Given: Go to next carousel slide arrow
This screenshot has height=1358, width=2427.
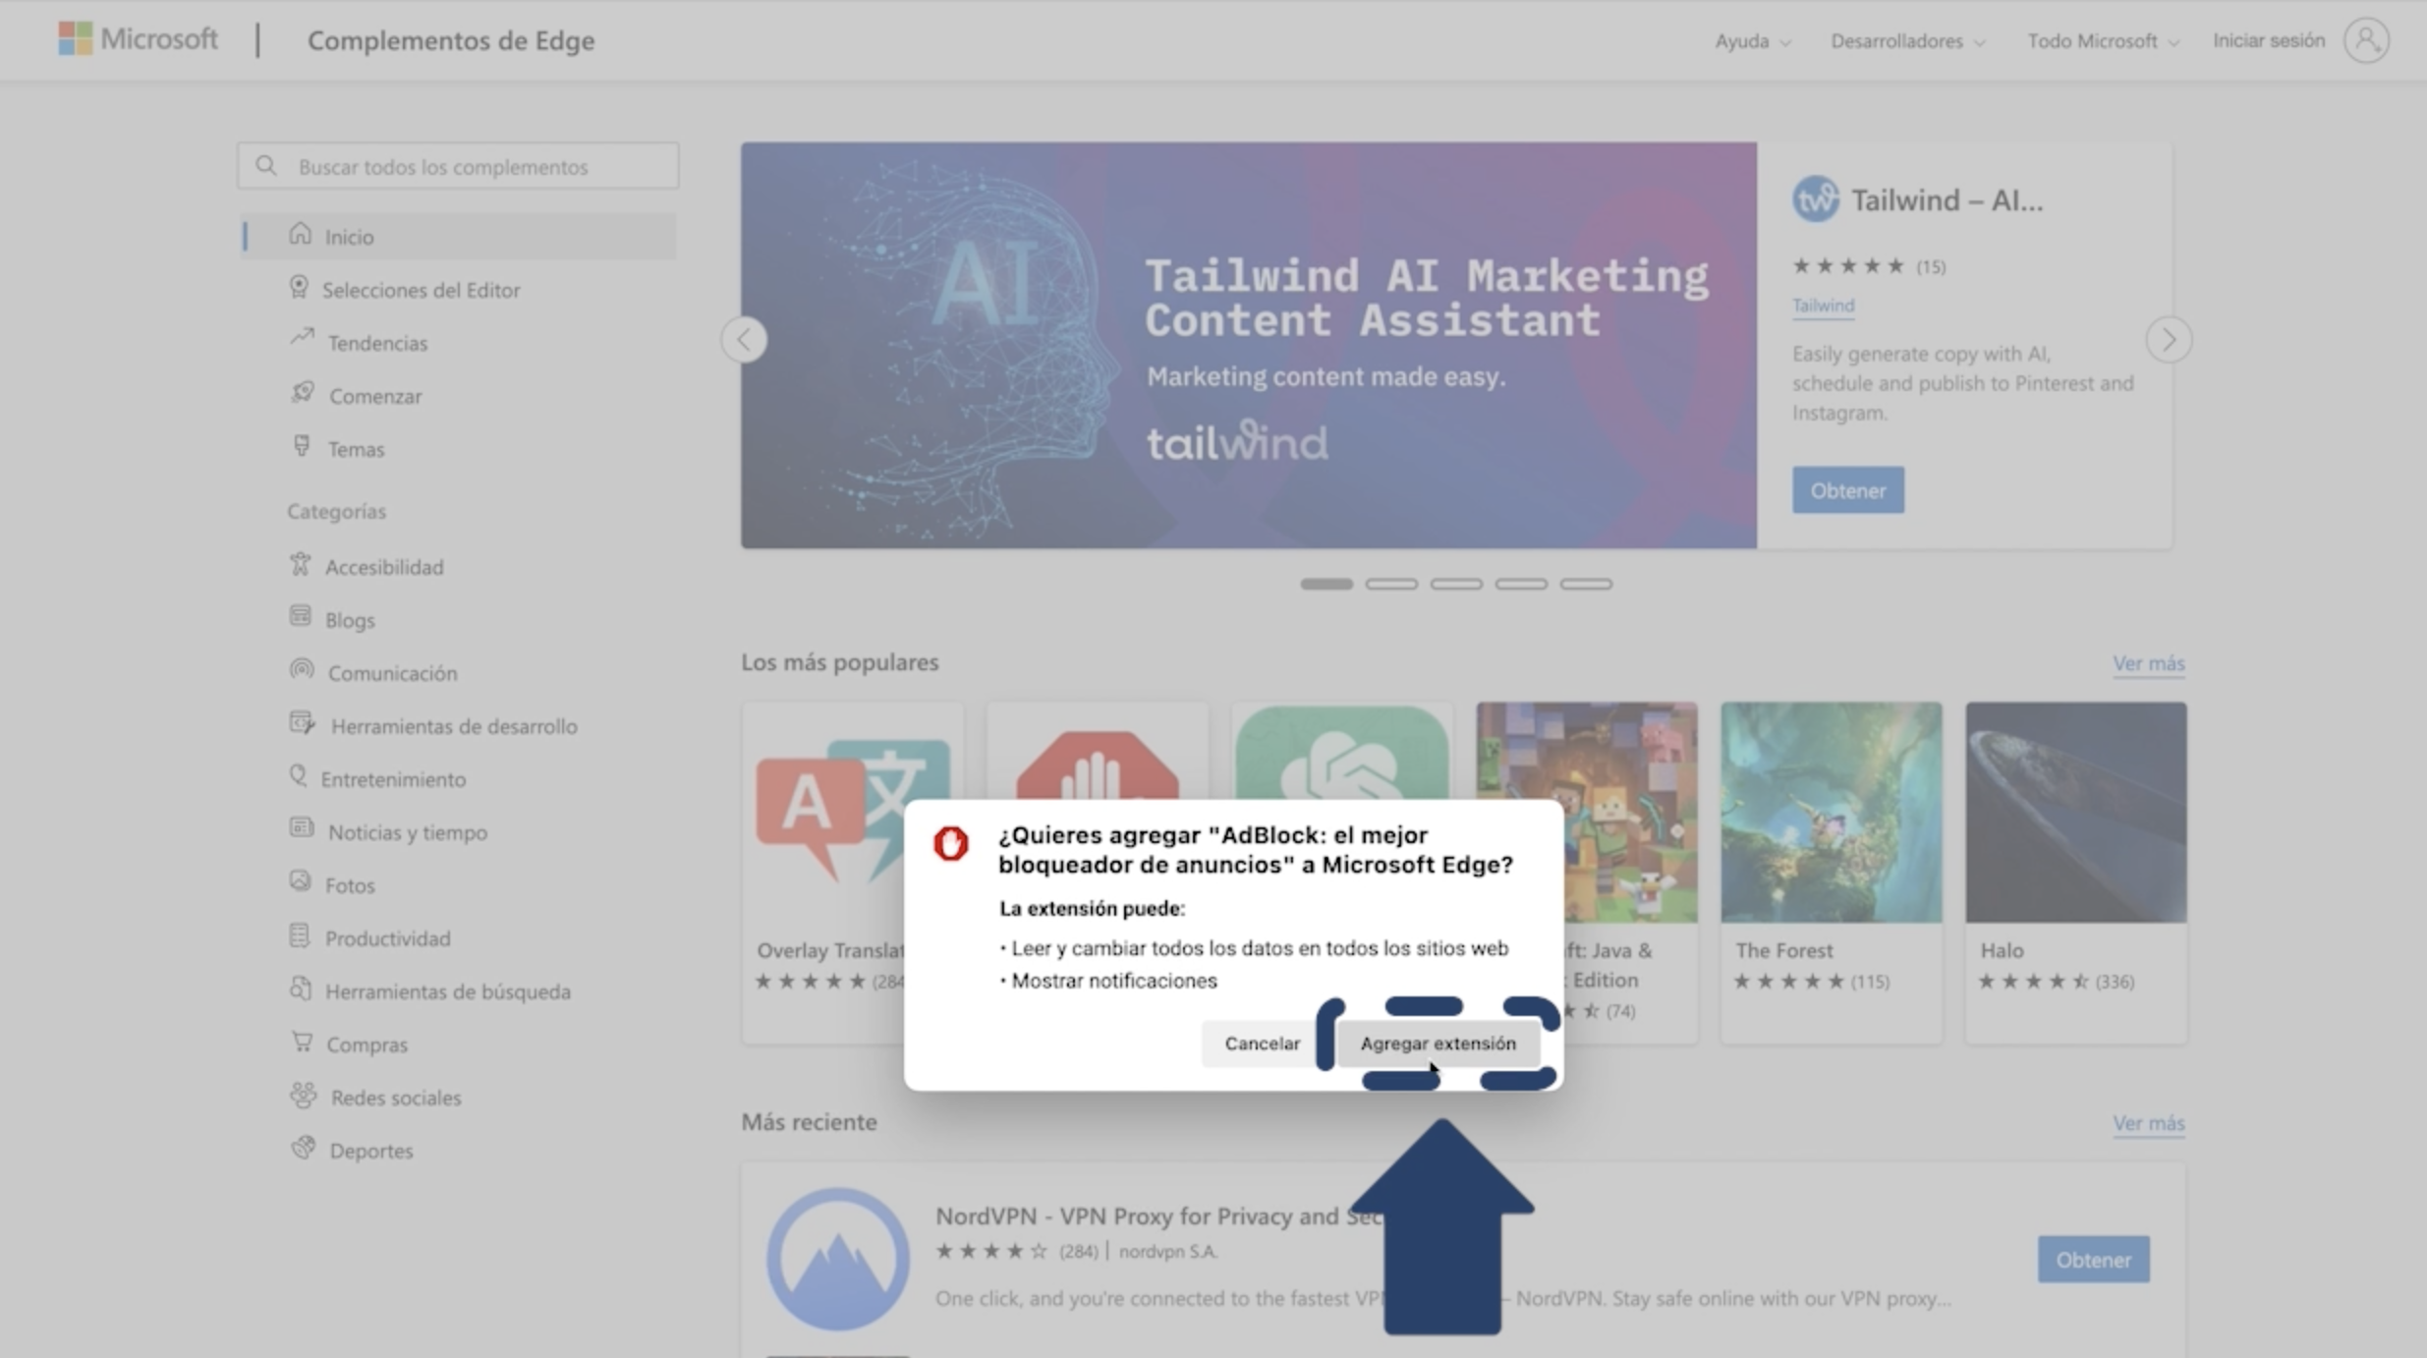Looking at the screenshot, I should coord(2168,340).
